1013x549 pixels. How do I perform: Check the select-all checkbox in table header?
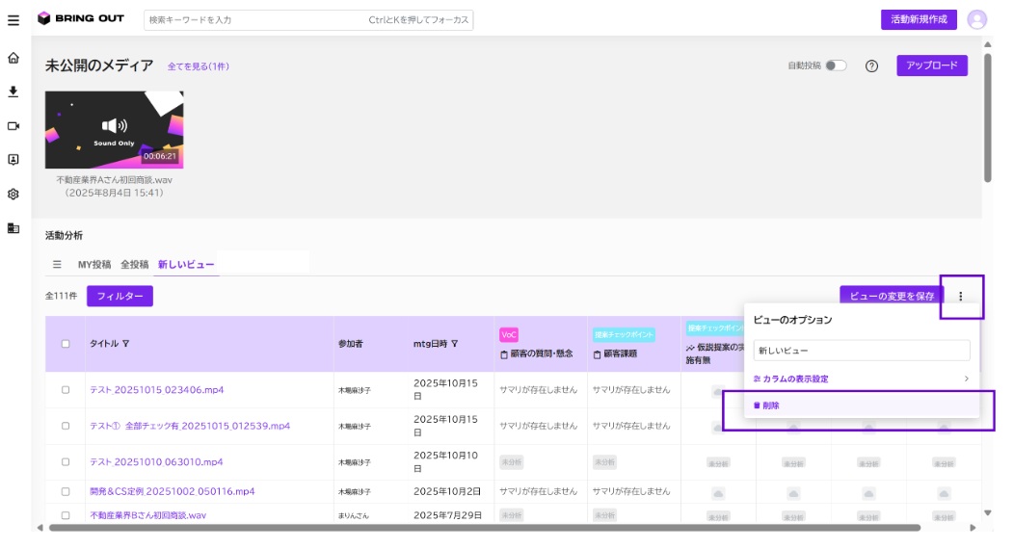pyautogui.click(x=66, y=344)
